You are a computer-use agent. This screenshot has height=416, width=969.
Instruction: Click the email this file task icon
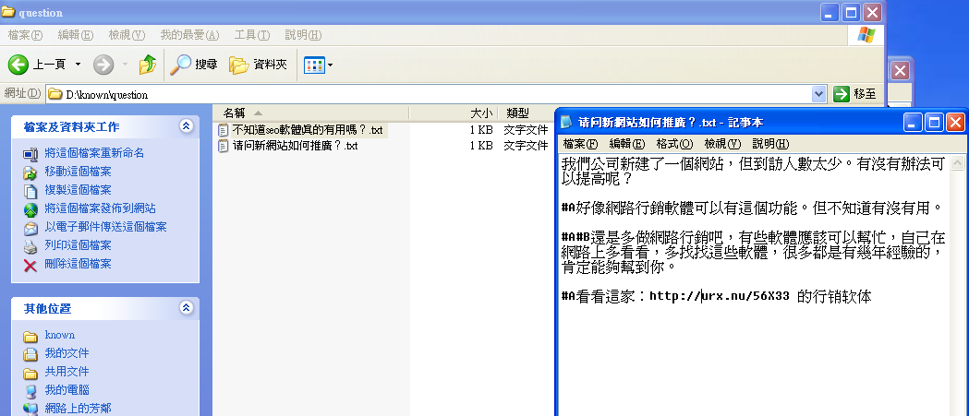coord(30,227)
